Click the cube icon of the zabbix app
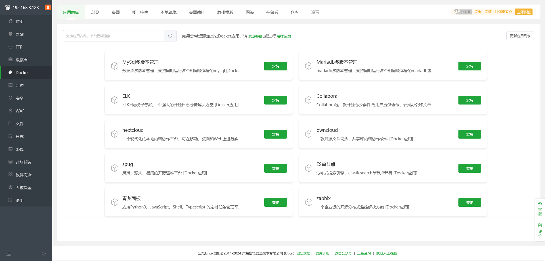 [309, 202]
